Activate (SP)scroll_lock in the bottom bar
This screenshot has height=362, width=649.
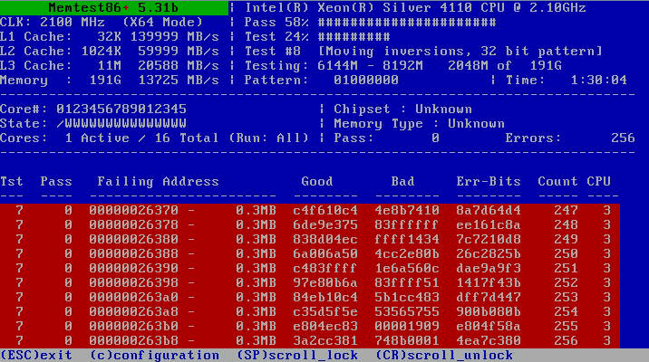pos(297,355)
